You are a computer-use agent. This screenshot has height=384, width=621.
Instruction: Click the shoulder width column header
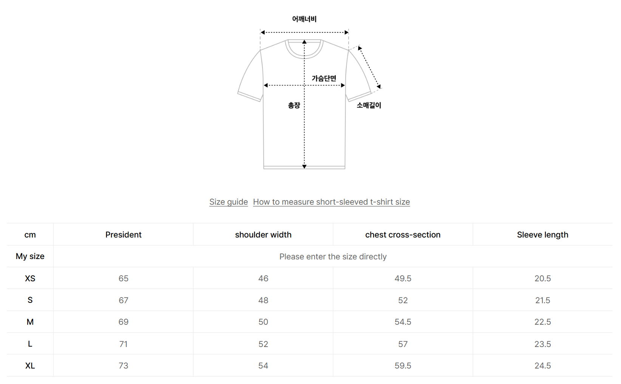(263, 235)
